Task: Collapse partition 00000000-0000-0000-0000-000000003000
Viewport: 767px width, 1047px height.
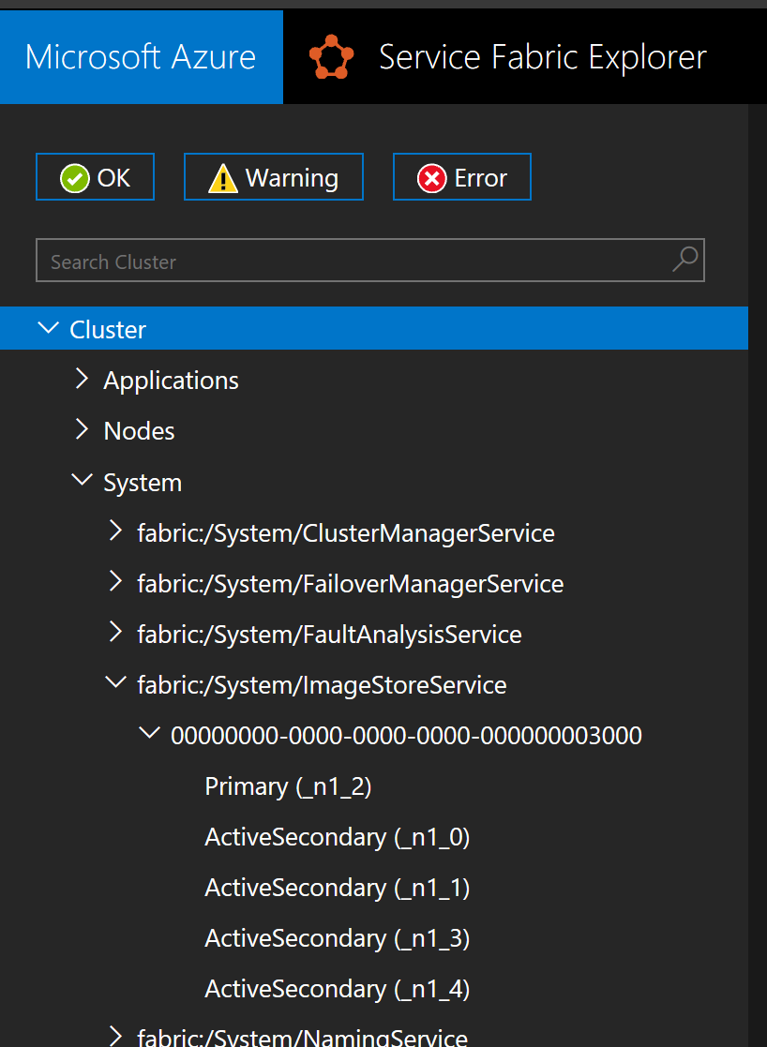Action: point(150,734)
